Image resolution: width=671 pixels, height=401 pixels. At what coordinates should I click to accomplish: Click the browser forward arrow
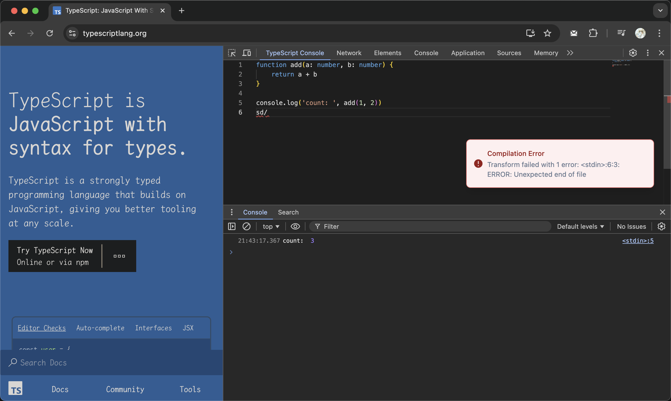coord(31,33)
